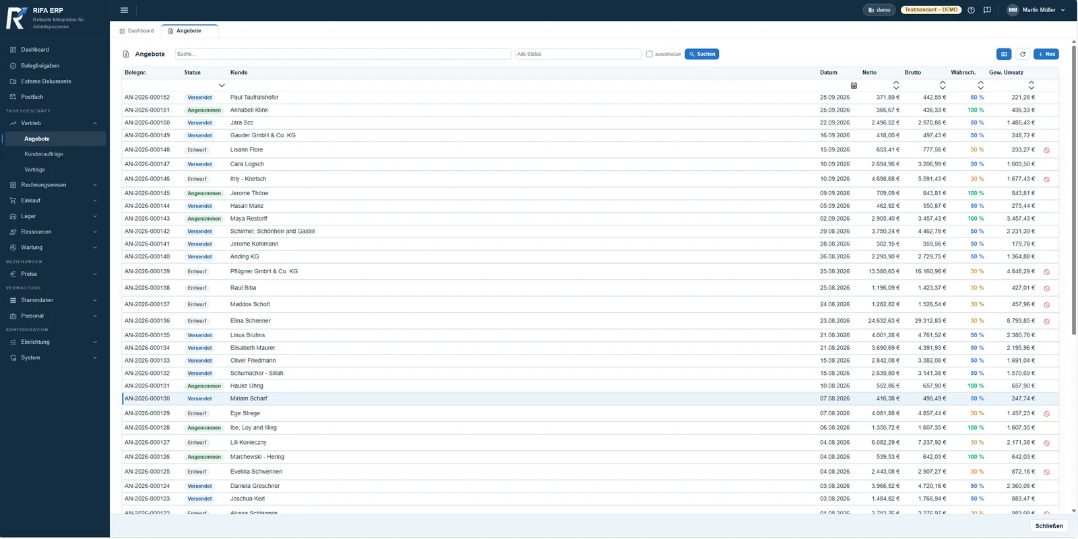Click the Neu button
Image resolution: width=1078 pixels, height=539 pixels.
1046,54
